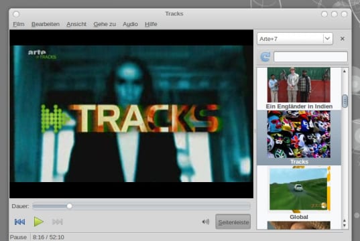Image resolution: width=360 pixels, height=241 pixels.
Task: Click the skip-forward next chapter icon
Action: [x=58, y=222]
